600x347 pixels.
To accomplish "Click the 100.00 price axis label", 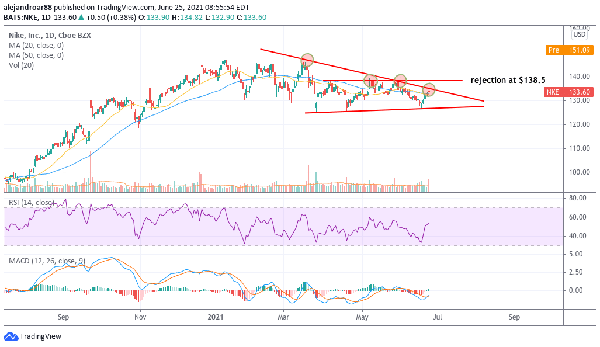I will click(x=579, y=172).
